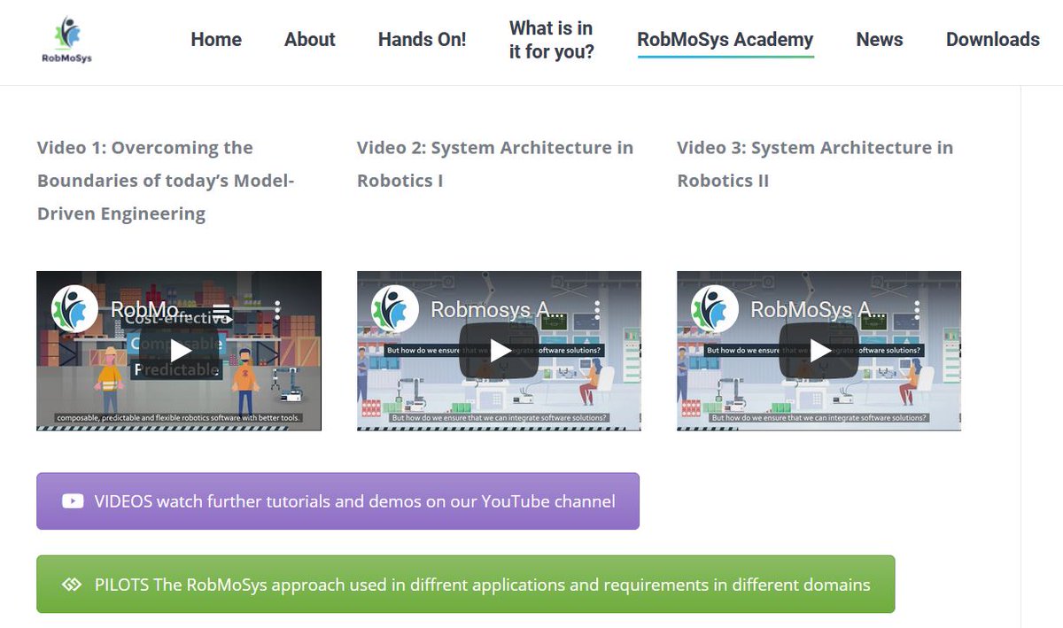
Task: Click the RobMoSys logo in the header
Action: 67,41
